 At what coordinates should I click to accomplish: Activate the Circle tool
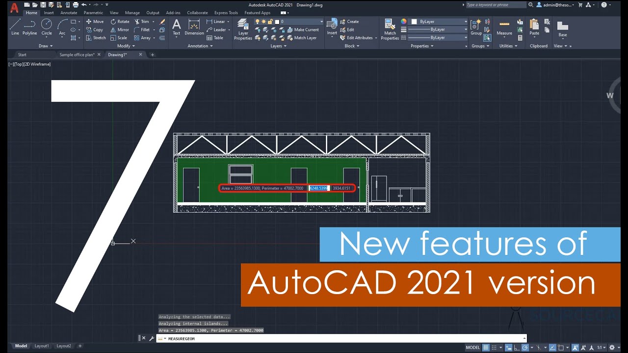(x=47, y=26)
